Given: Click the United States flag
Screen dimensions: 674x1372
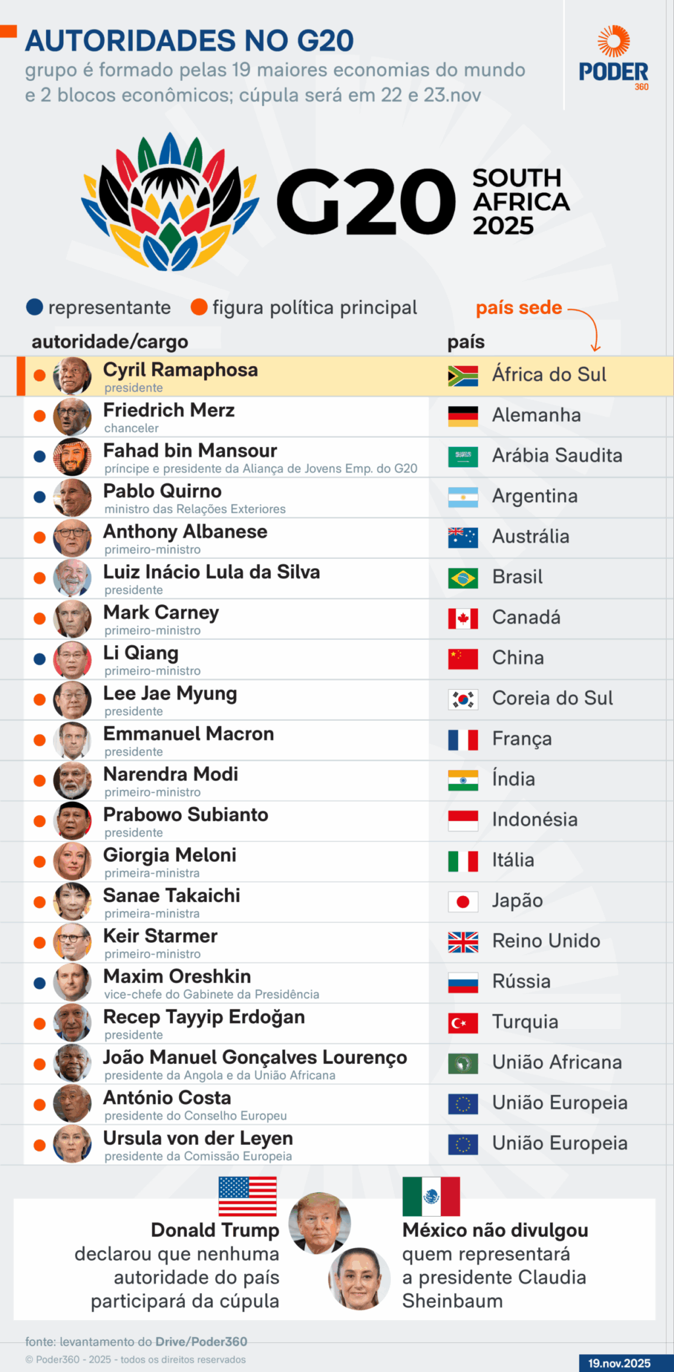Looking at the screenshot, I should (247, 1196).
